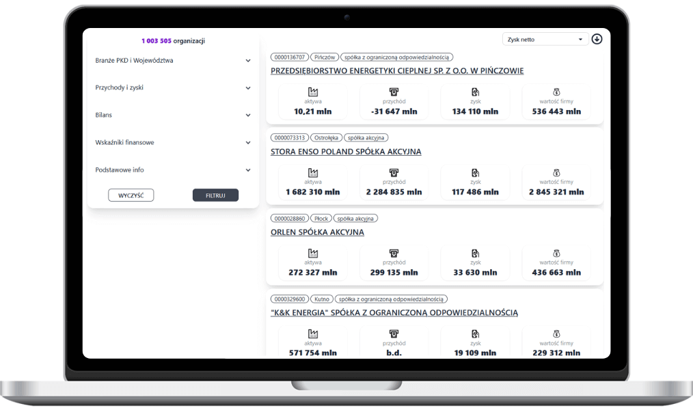Viewport: 693px width, 410px height.
Task: Click the wartość firmy icon in the Pińczów card
Action: pos(556,92)
